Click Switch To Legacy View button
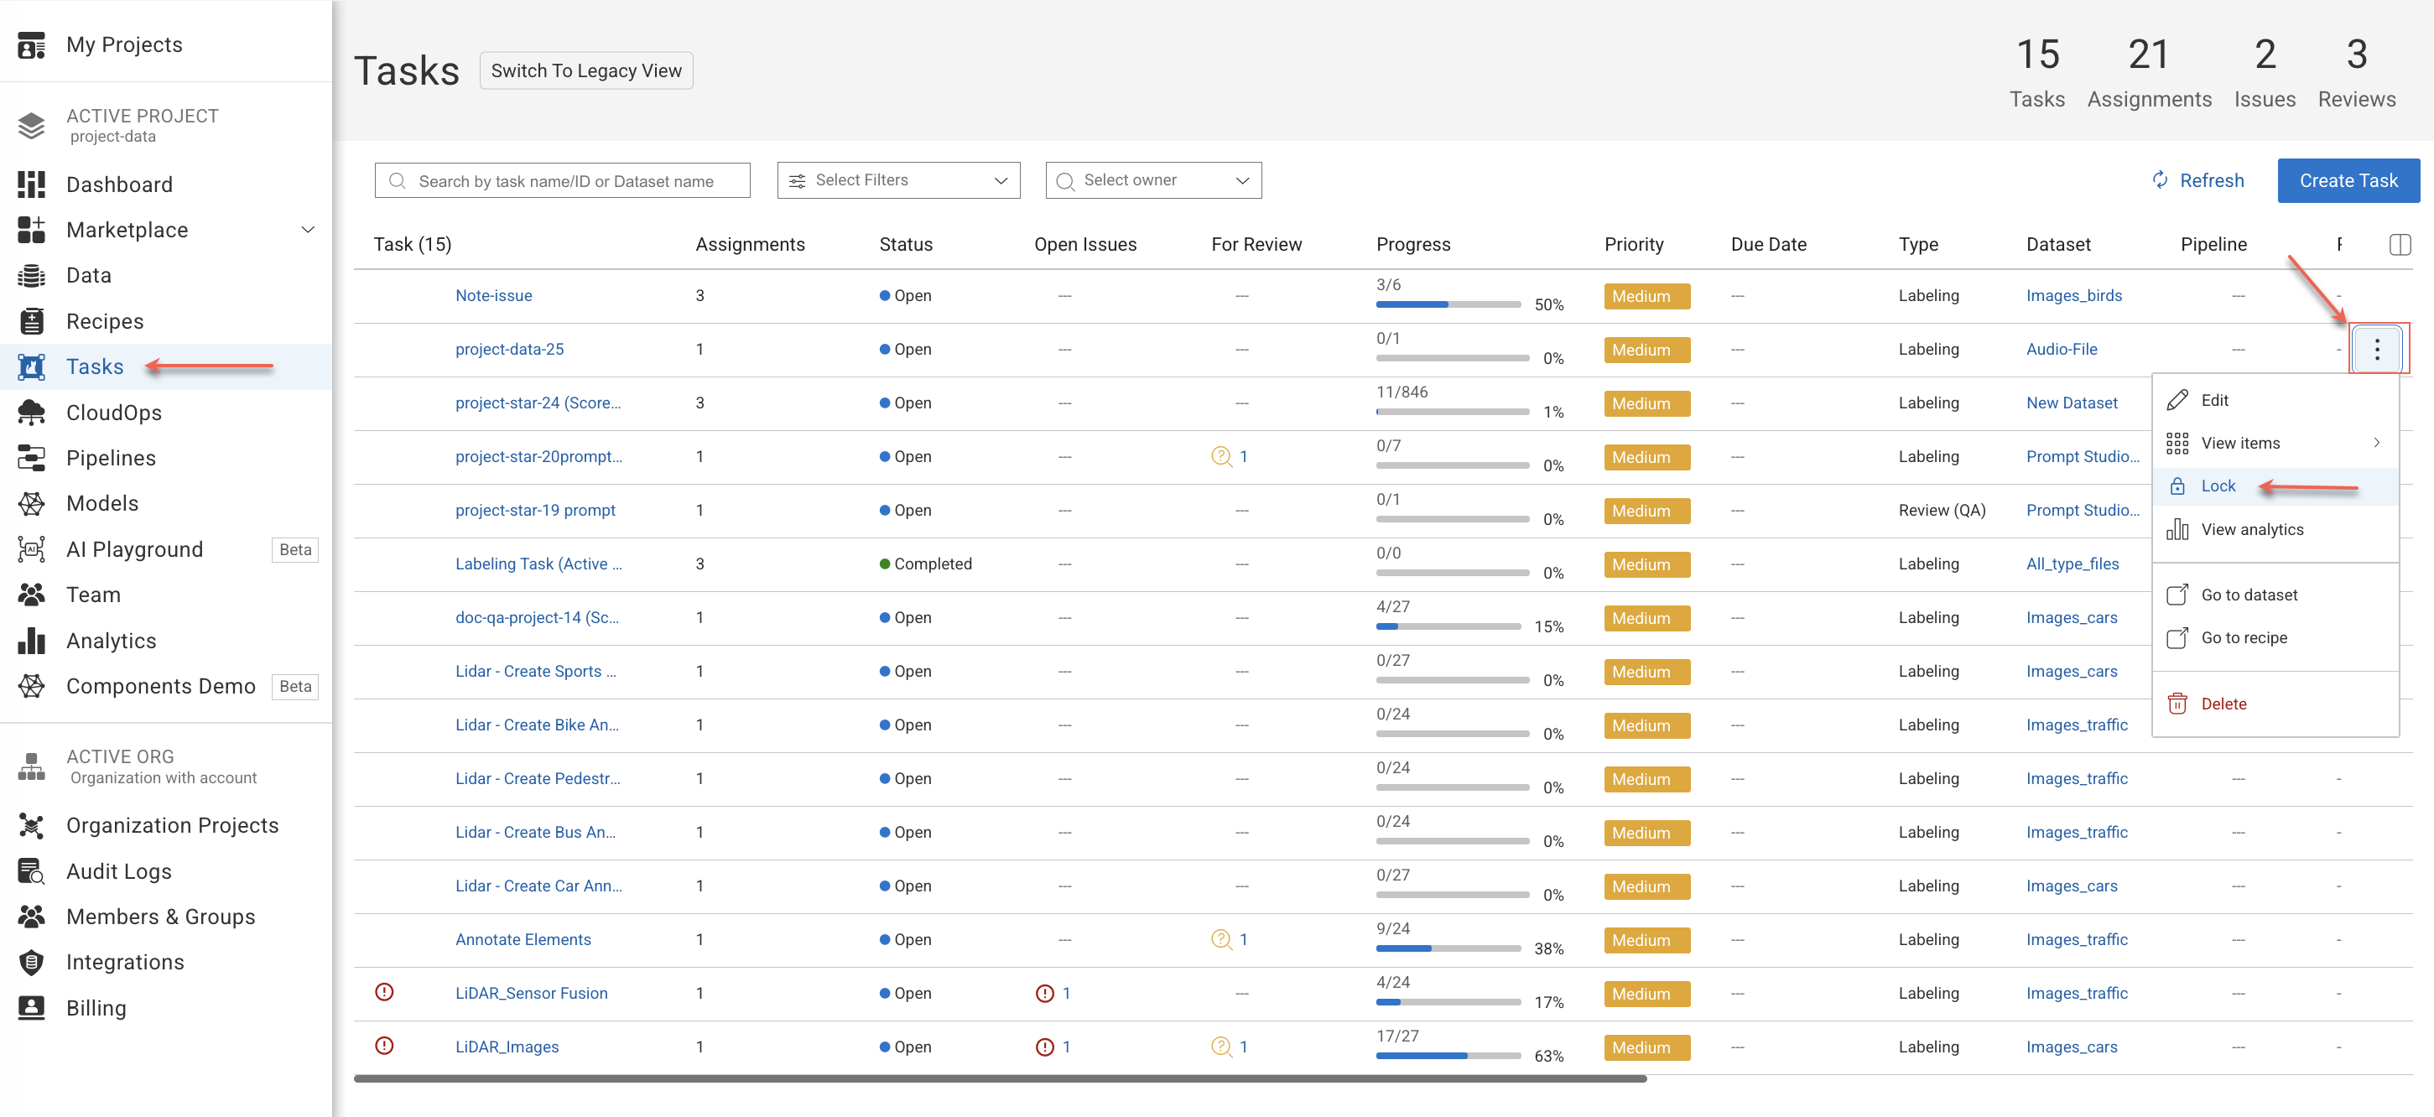This screenshot has width=2434, height=1117. [585, 71]
